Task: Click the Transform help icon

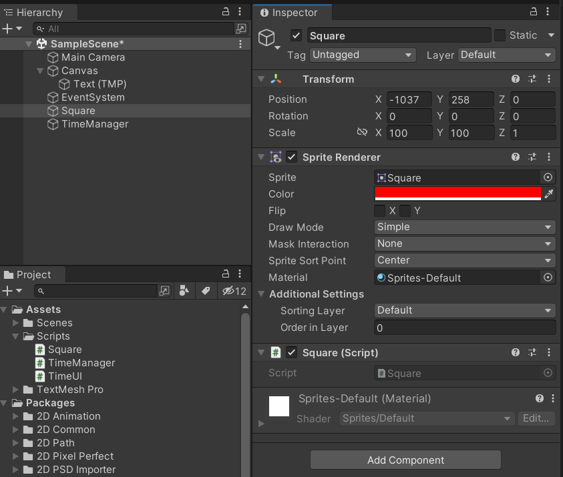Action: coord(516,79)
